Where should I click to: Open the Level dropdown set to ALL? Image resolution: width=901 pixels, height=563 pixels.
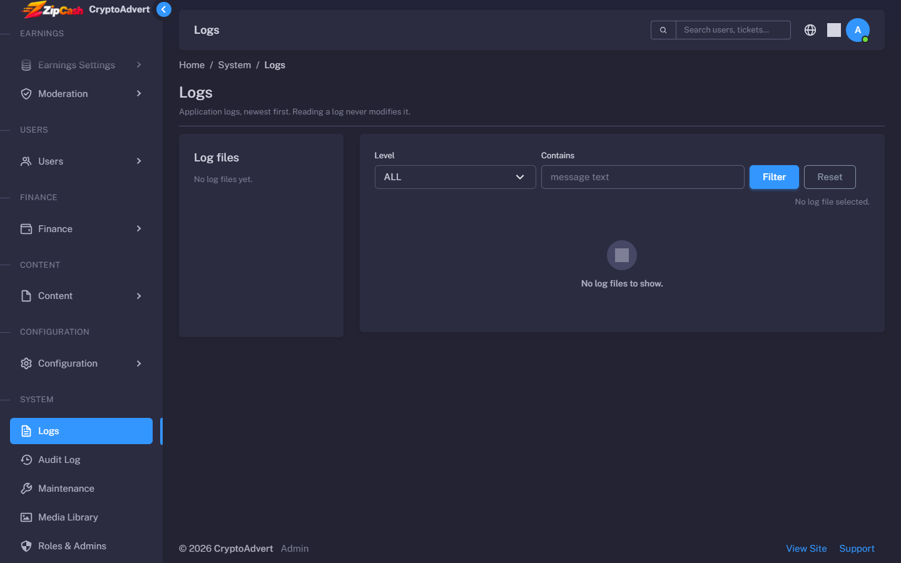click(455, 177)
